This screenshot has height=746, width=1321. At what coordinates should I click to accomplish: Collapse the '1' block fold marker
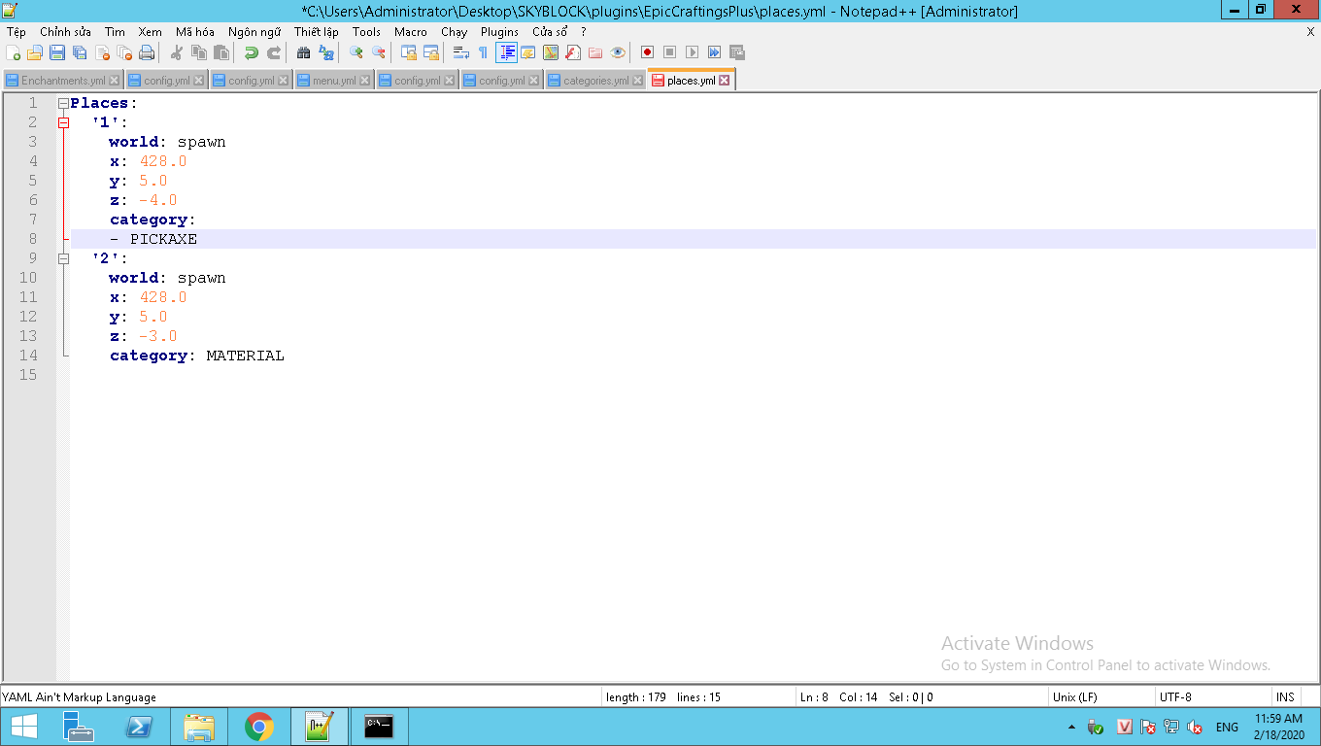63,122
